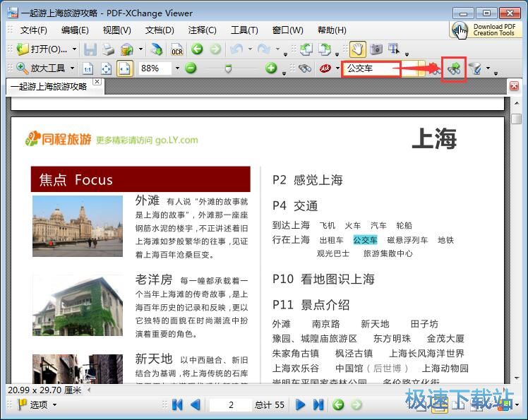
Task: Go to first page button
Action: 177,404
